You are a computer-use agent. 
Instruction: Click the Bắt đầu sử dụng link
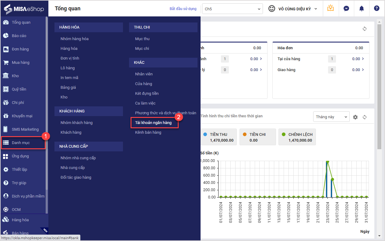tap(183, 9)
